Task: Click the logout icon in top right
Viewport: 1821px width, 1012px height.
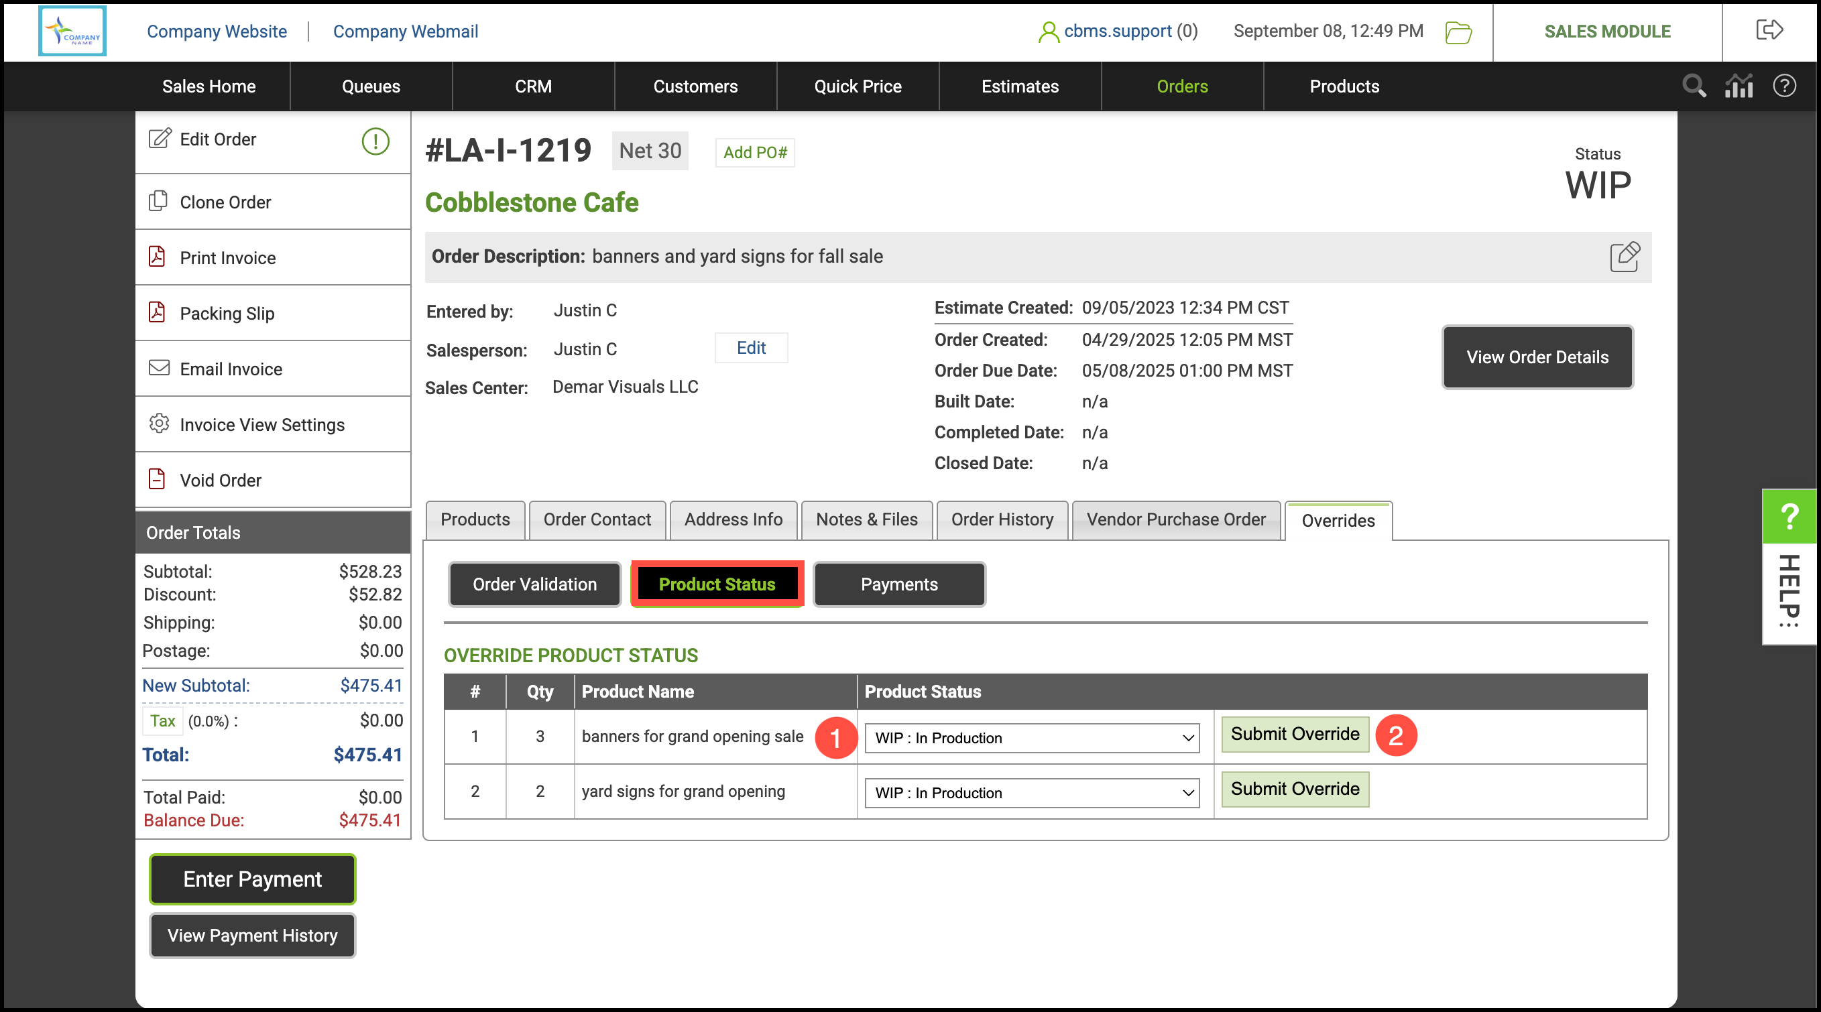Action: click(x=1769, y=30)
